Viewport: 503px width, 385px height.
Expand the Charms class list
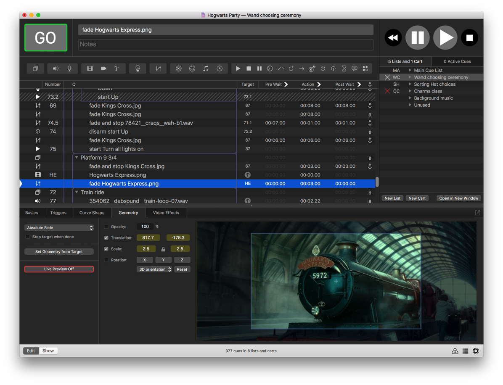(x=410, y=91)
